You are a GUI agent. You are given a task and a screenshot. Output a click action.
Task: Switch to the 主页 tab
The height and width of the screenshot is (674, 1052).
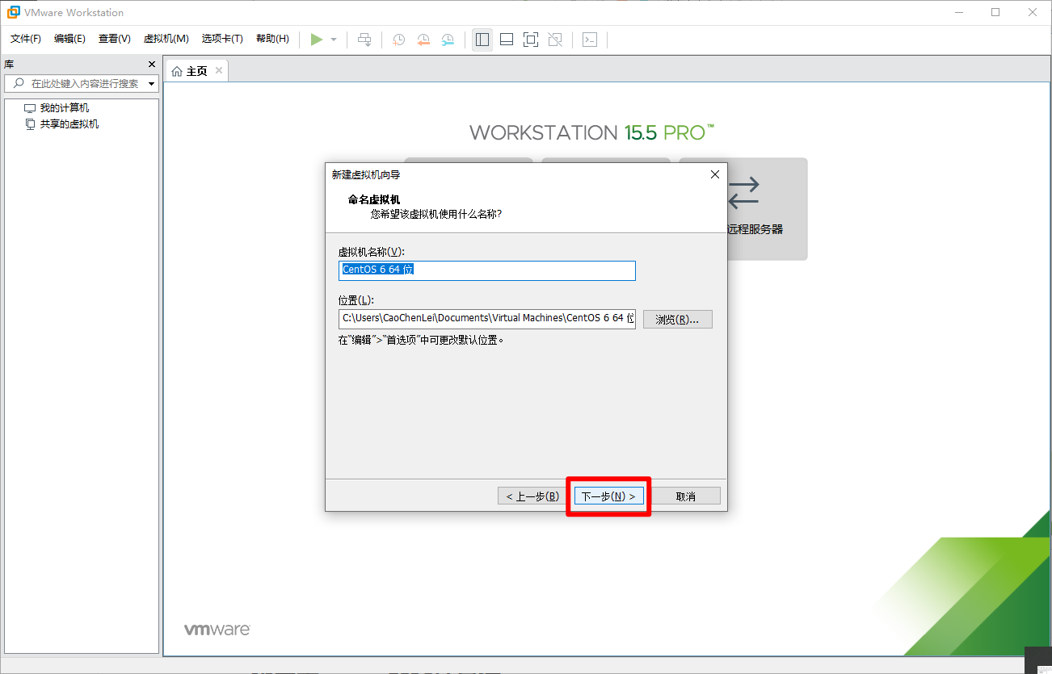click(x=196, y=71)
